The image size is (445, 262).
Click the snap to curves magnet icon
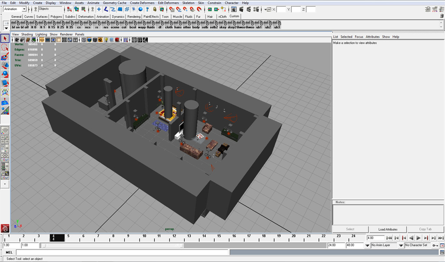(x=179, y=10)
